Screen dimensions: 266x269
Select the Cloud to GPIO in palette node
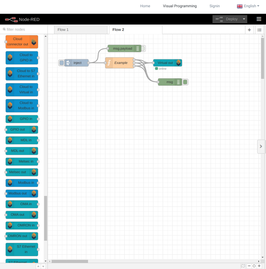point(22,58)
